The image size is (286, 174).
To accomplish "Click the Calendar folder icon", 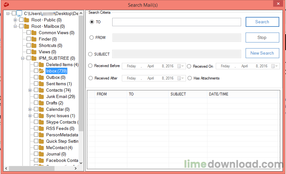I will click(x=41, y=109).
